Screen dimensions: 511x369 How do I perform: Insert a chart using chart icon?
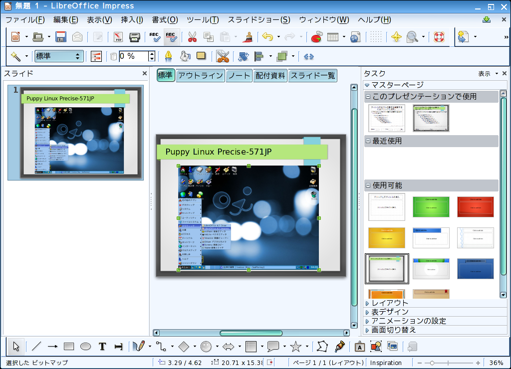point(316,37)
